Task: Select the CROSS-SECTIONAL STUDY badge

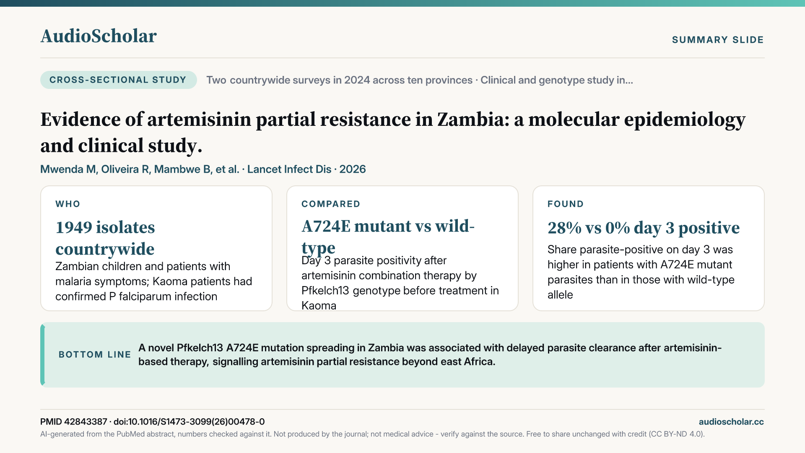Action: 118,80
